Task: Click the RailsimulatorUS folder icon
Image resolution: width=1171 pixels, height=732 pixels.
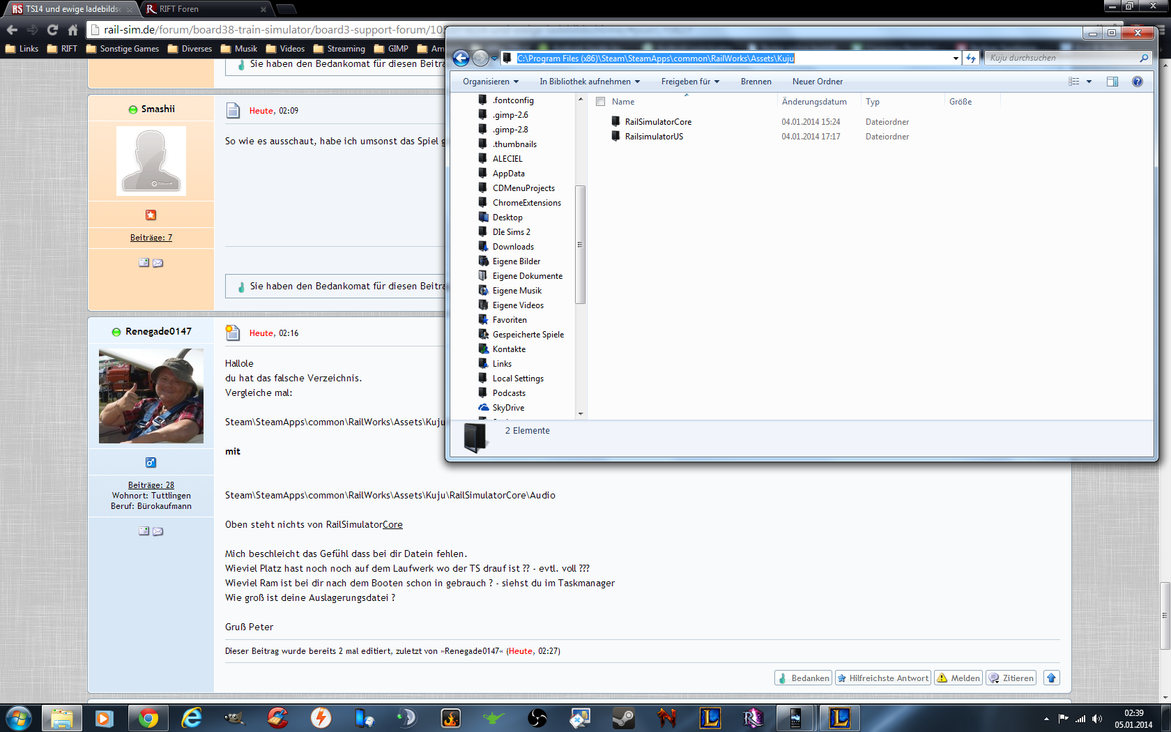Action: [615, 136]
